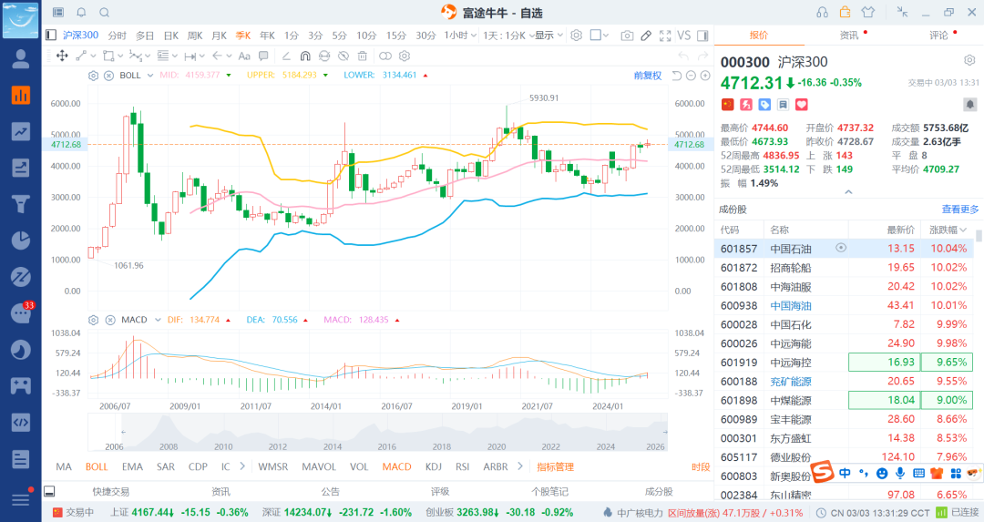Click the alert bell under stock price
This screenshot has width=984, height=522.
pyautogui.click(x=969, y=104)
